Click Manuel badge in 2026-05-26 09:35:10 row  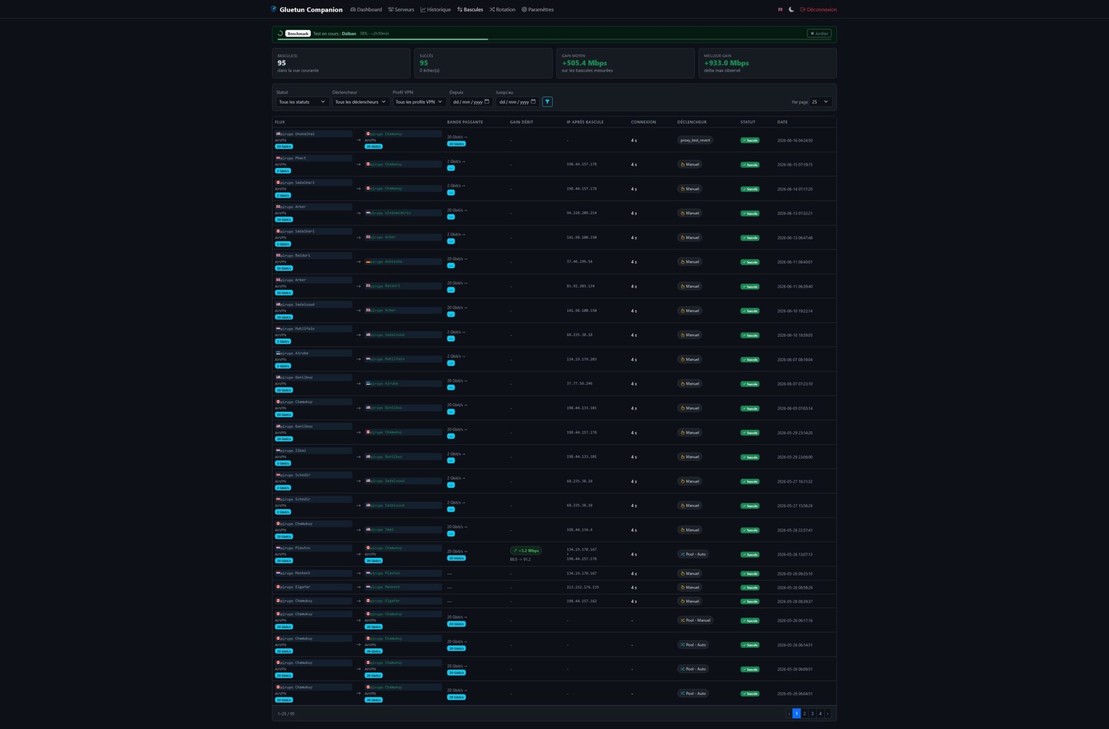[x=690, y=574]
